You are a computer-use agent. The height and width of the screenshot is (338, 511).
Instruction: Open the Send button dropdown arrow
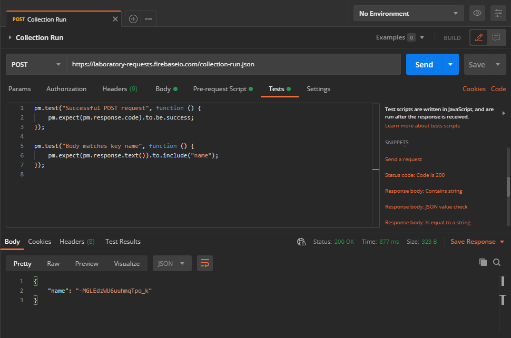point(450,64)
